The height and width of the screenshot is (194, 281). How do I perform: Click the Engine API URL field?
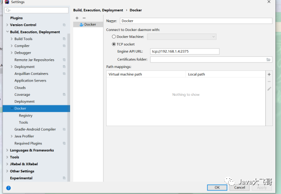pos(184,52)
